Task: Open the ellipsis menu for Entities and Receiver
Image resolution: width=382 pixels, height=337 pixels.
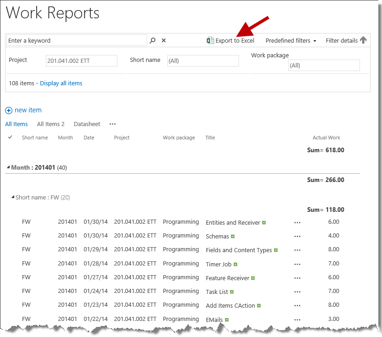Action: 297,222
